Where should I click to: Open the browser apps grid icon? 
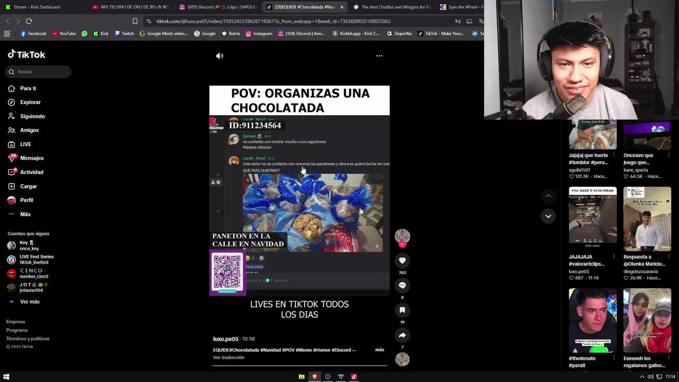[x=7, y=33]
